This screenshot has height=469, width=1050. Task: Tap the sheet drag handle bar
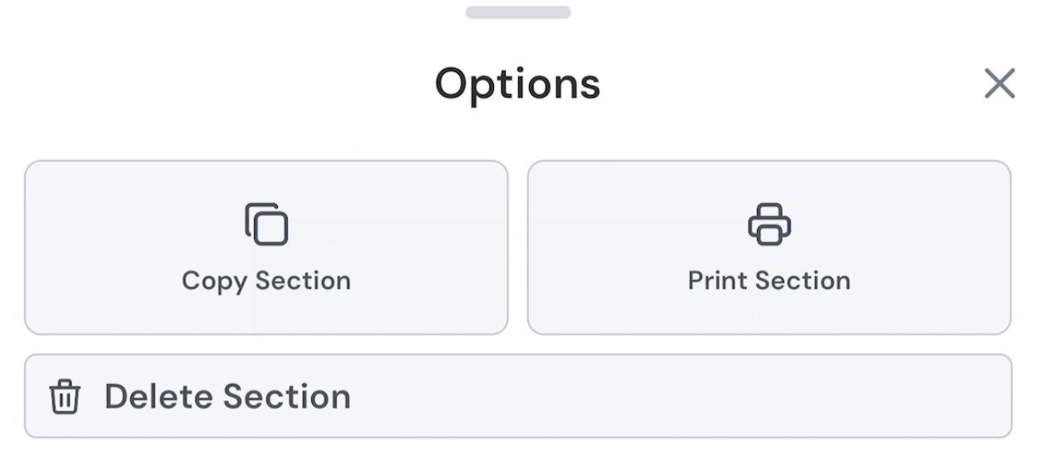tap(518, 13)
